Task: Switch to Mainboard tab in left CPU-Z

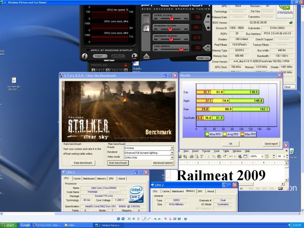Action: (x=89, y=178)
